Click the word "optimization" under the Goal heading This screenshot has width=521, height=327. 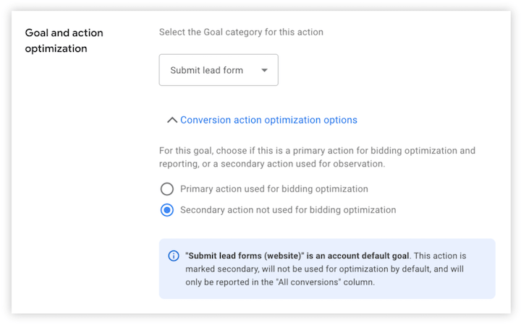[x=56, y=48]
